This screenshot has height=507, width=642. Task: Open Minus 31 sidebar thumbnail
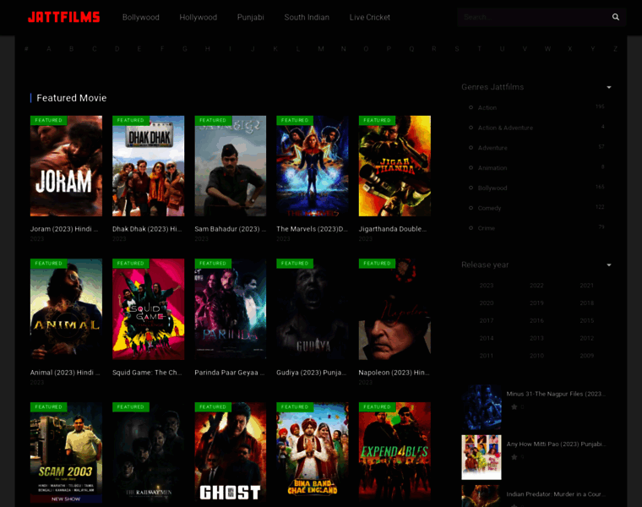(481, 407)
